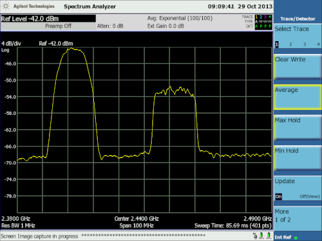Click the 4 dB/div scale label
The width and height of the screenshot is (322, 241).
coord(11,44)
